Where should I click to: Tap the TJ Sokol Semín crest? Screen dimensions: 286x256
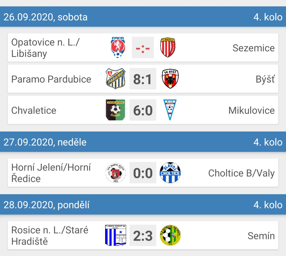(170, 235)
